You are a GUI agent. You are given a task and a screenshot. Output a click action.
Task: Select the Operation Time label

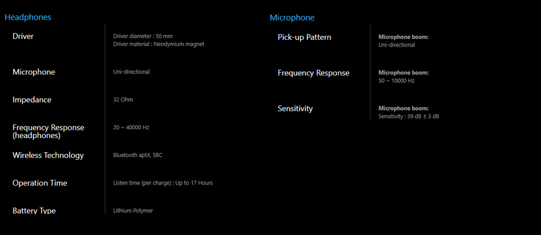[39, 183]
